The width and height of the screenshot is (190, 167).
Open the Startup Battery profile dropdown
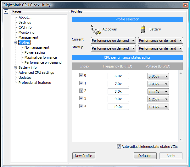pos(160,48)
